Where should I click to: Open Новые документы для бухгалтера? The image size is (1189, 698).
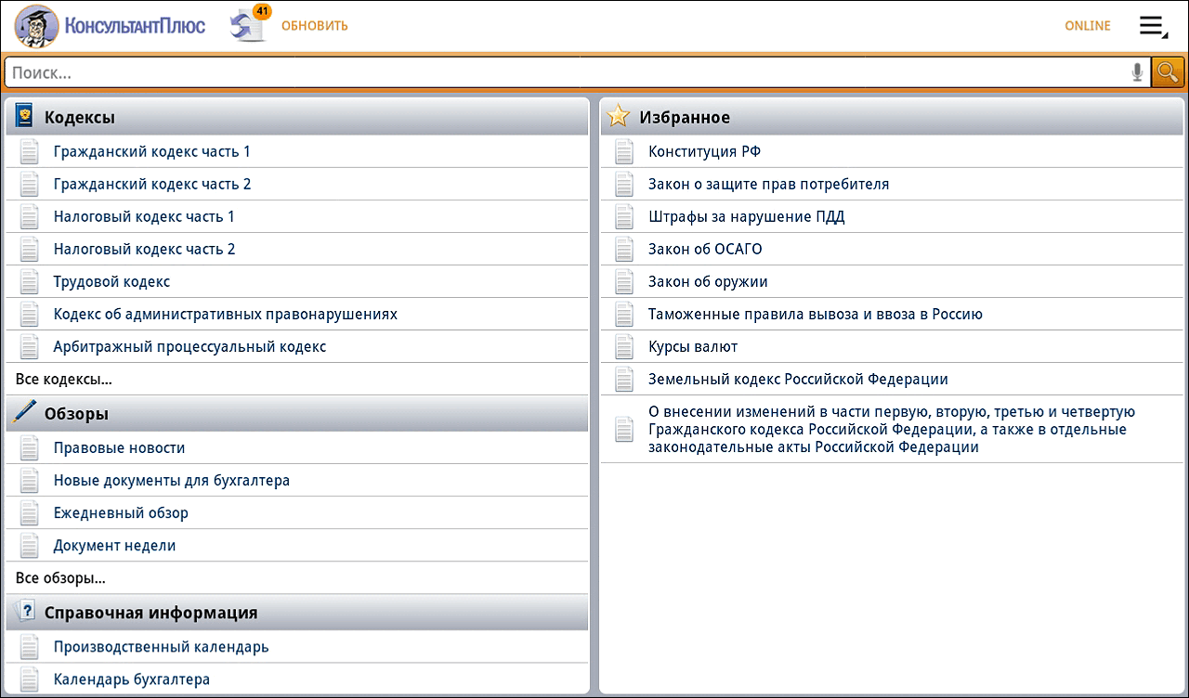(297, 480)
